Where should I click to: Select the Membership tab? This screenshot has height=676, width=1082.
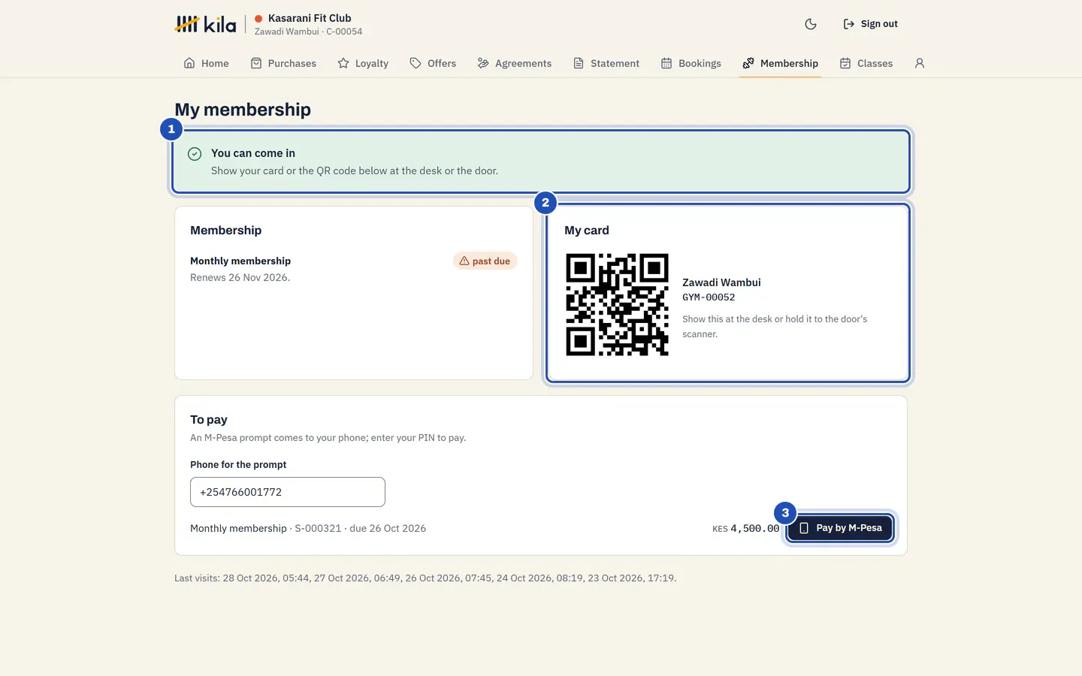point(780,63)
